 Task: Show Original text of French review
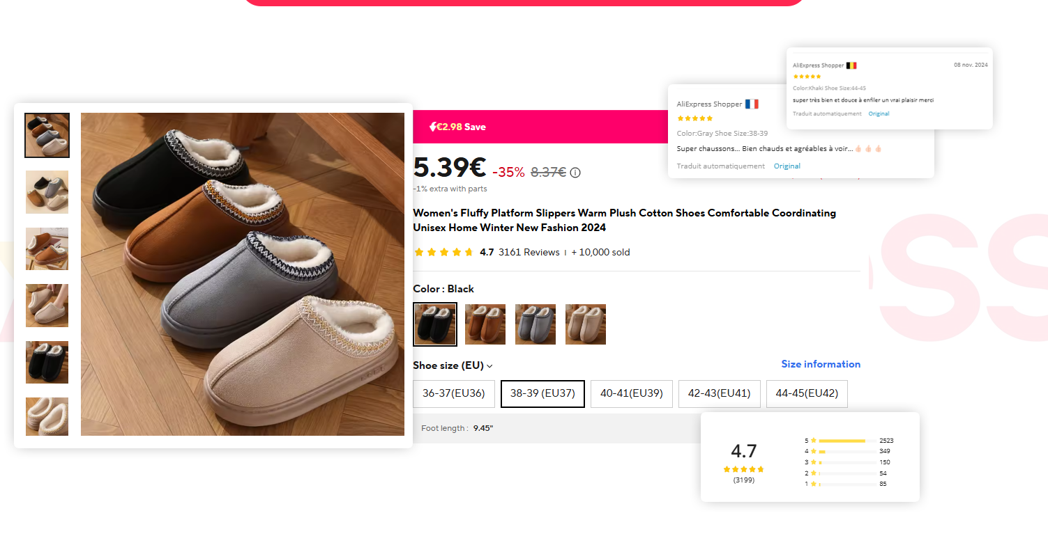787,166
